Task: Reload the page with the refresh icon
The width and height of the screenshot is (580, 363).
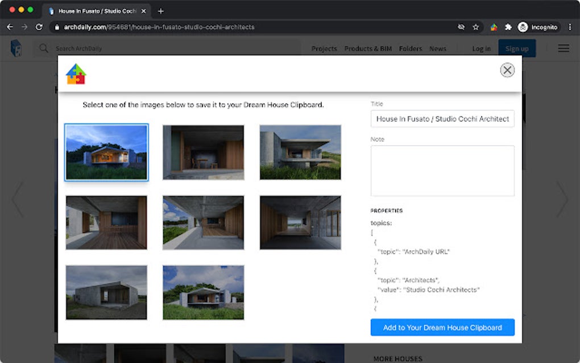Action: click(x=39, y=27)
